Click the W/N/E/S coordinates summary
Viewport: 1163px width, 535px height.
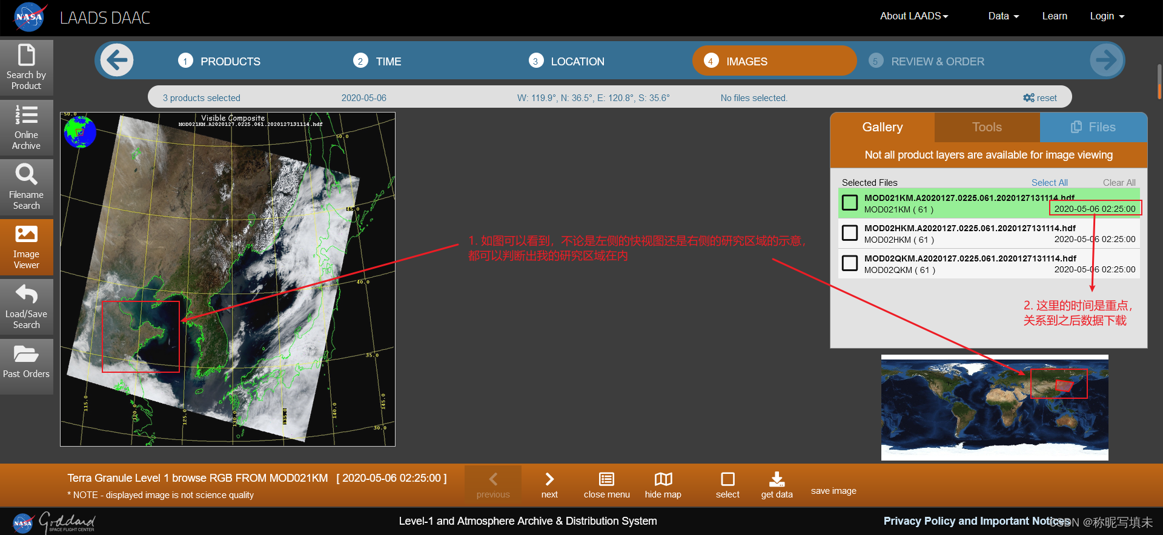tap(593, 98)
